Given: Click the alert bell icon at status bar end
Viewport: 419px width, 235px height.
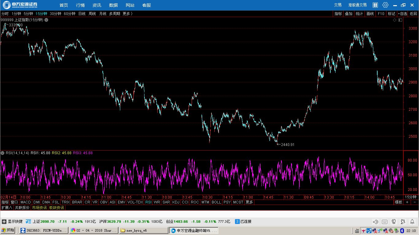Looking at the screenshot, I should click(x=412, y=222).
